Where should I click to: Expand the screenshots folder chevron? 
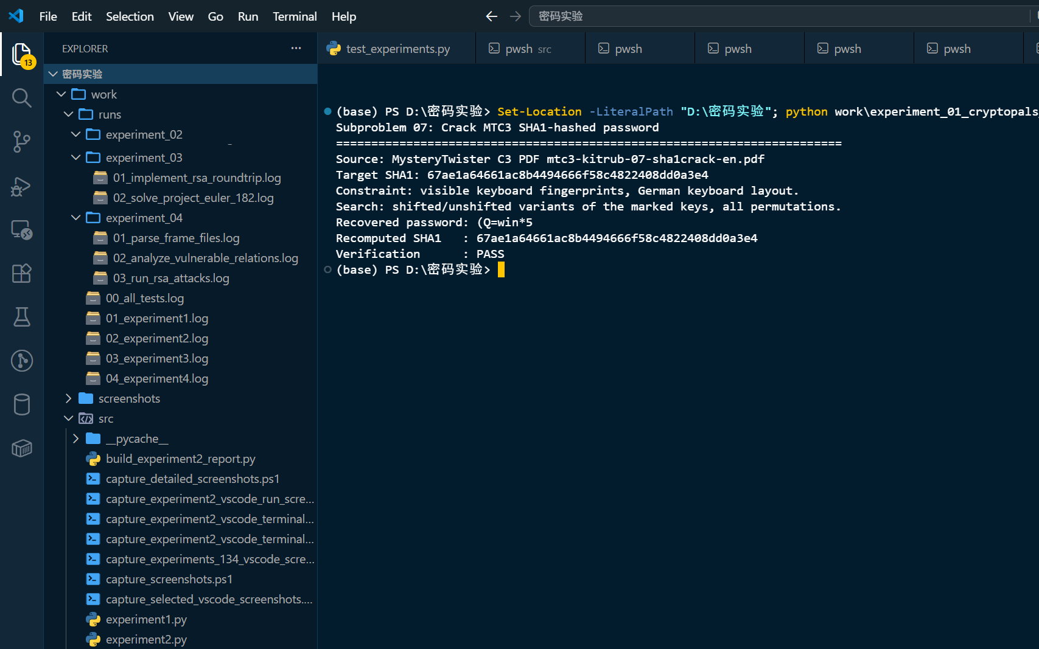point(68,398)
